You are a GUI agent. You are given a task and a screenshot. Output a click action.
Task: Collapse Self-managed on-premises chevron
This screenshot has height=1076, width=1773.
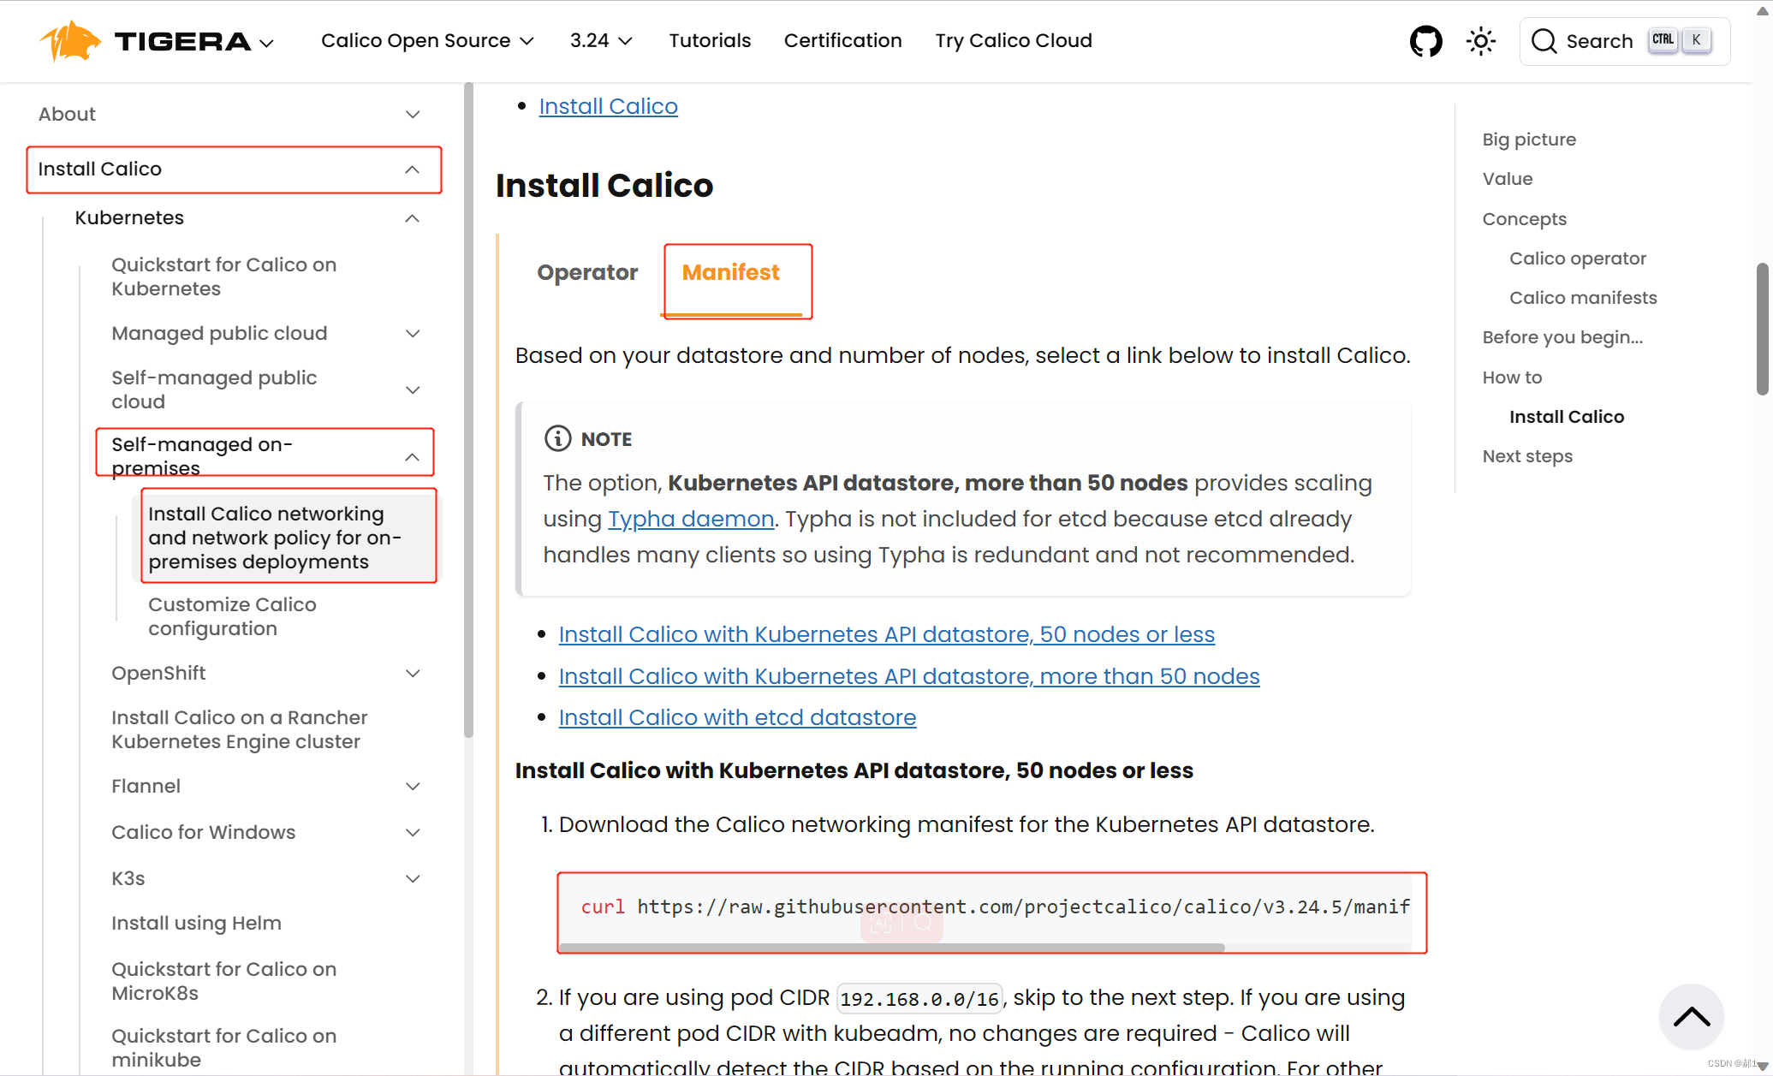412,457
